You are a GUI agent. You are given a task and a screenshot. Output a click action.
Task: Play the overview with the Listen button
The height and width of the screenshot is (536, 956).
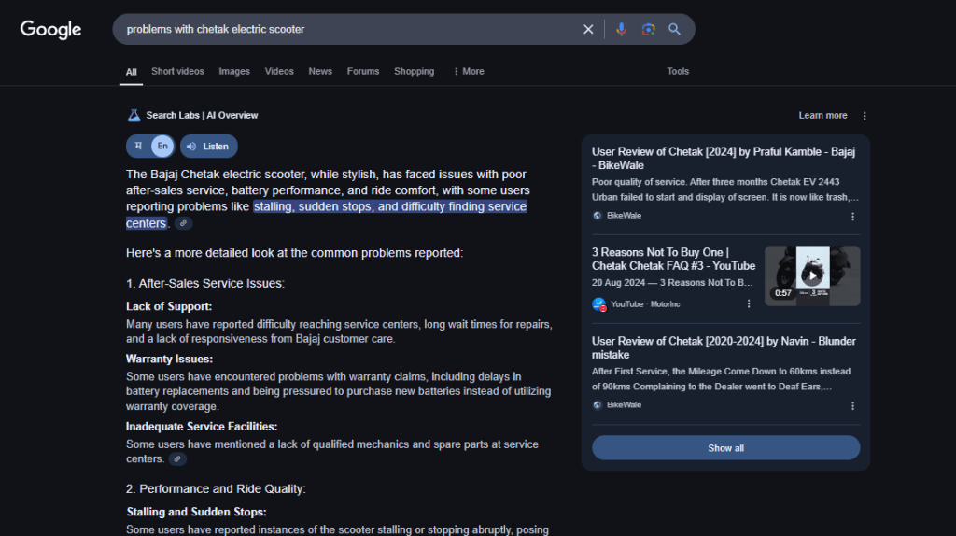click(x=208, y=147)
